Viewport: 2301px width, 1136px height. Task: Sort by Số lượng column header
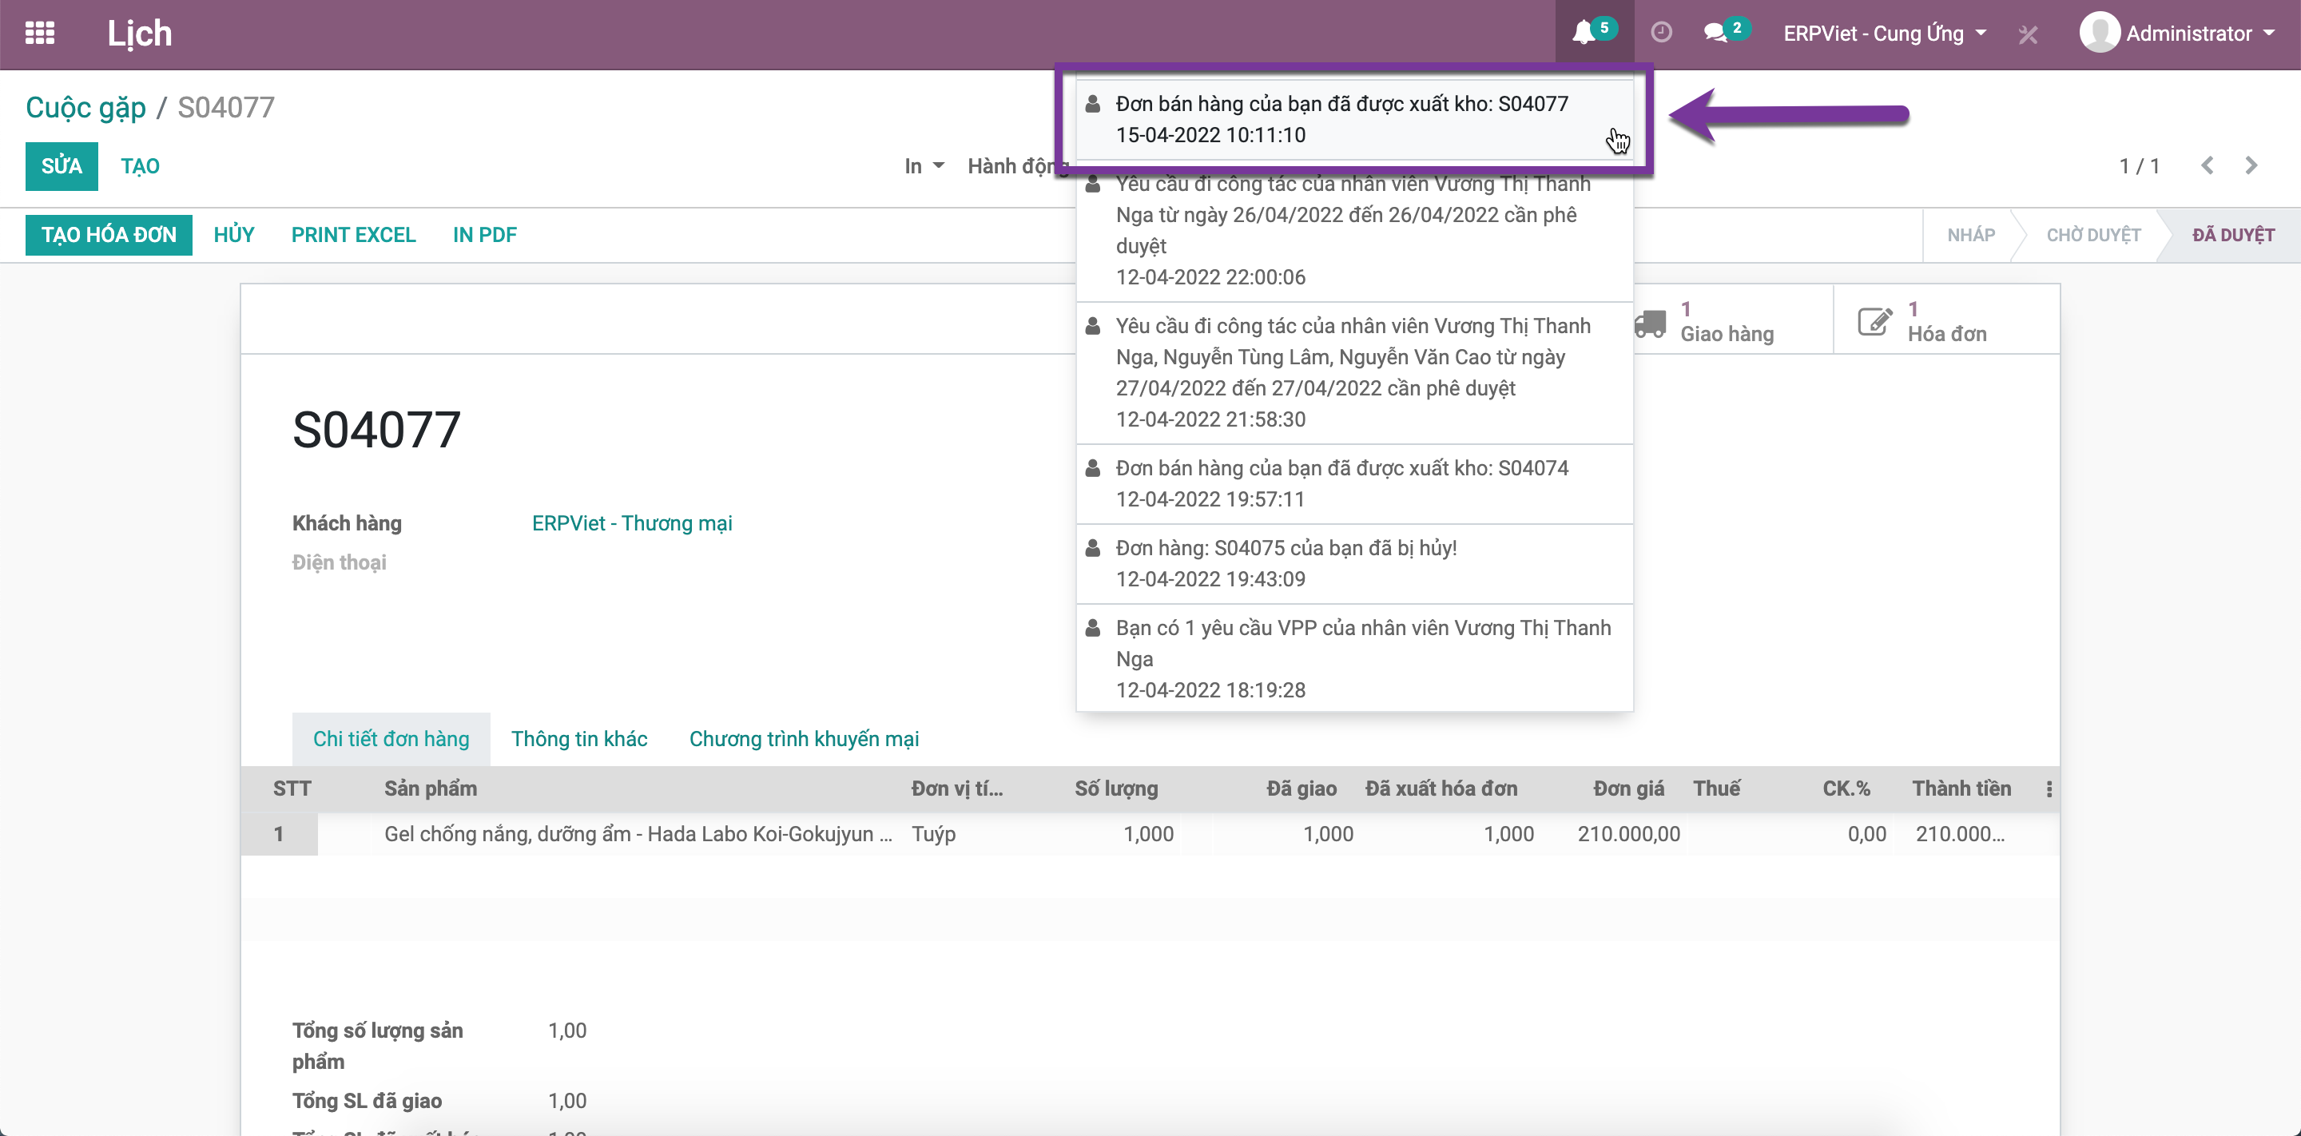1115,788
